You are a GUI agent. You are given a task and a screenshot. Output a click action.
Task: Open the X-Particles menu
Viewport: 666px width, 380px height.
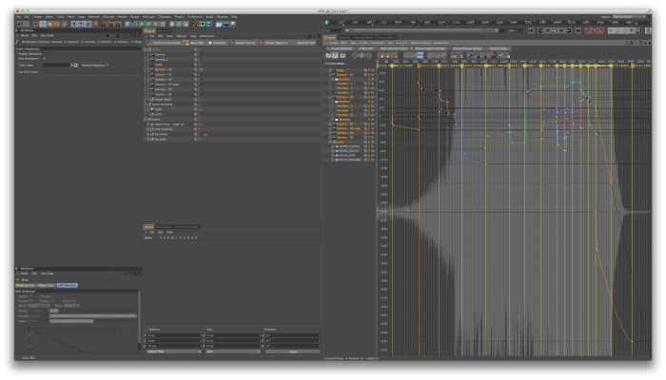[195, 17]
